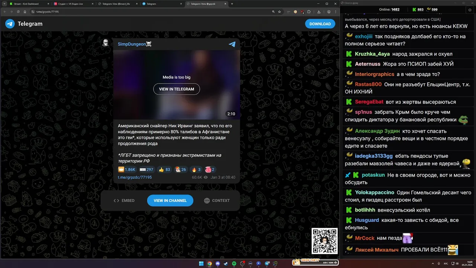This screenshot has height=268, width=476.
Task: Switch to Telegram: View @insect_life tab
Action: [118, 4]
